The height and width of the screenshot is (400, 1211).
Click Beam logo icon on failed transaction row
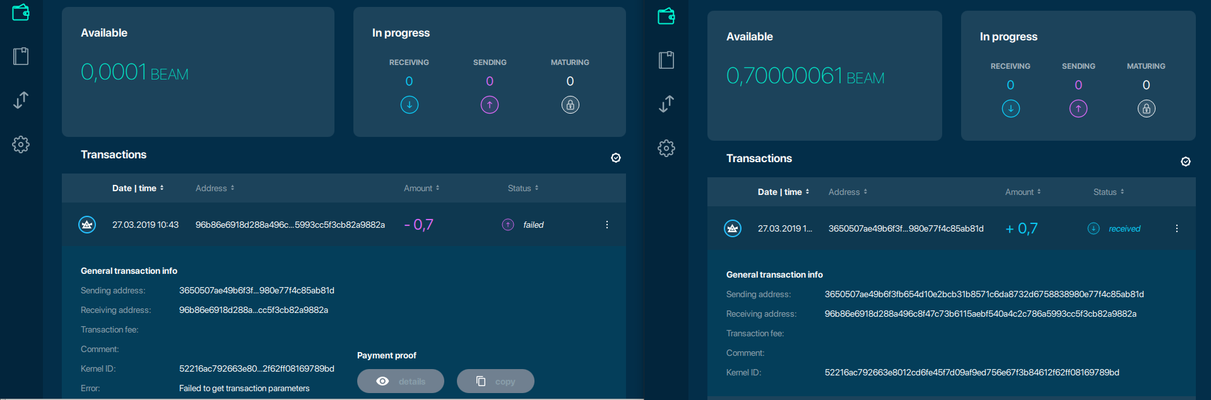click(x=87, y=225)
